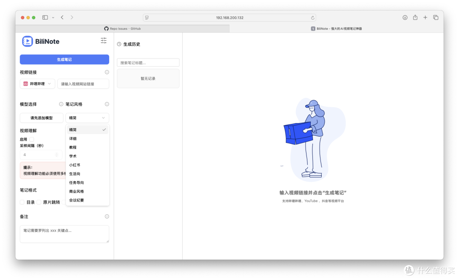This screenshot has width=459, height=280.
Task: Switch to Repo Issues · GitHub tab
Action: [122, 29]
